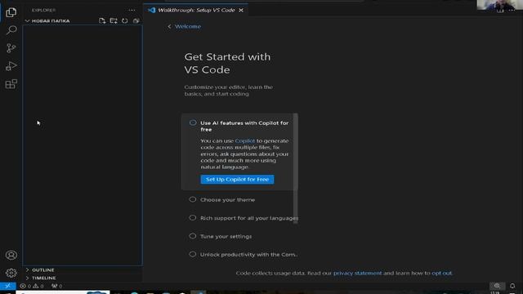Select the Walkthrough: Setup VS Code tab

(x=196, y=11)
